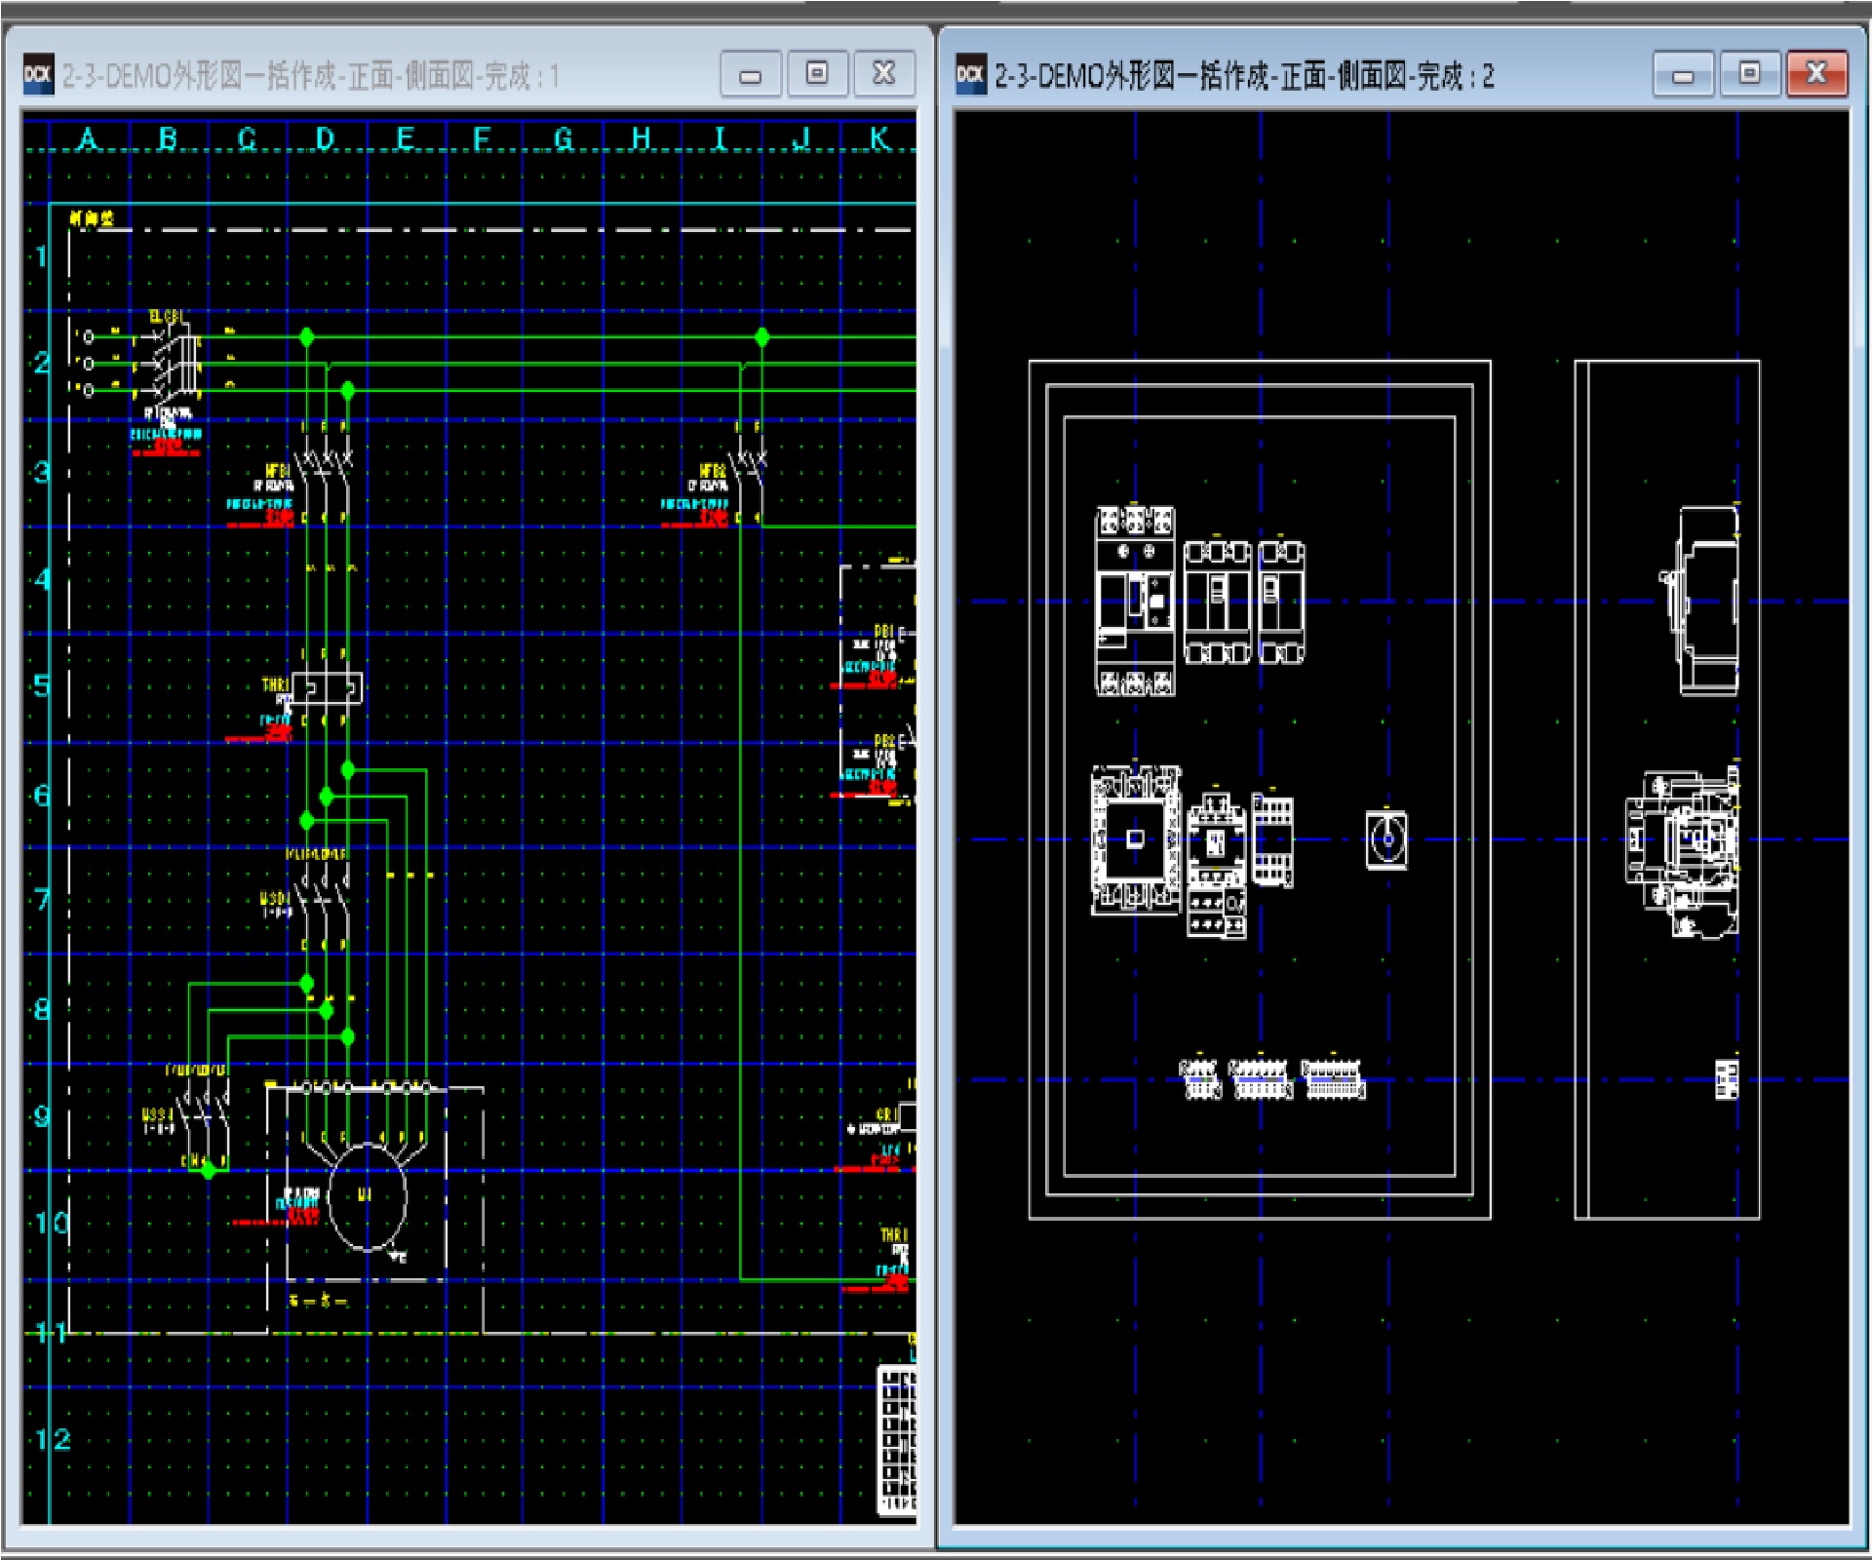Select the large earth-leakage breaker outline in front view

[1135, 601]
